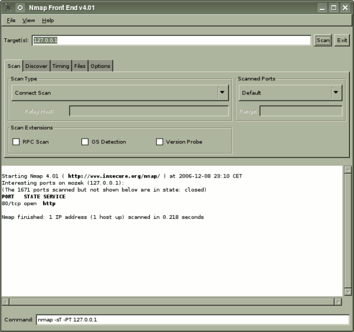Enable the Version Probe checkbox
The width and height of the screenshot is (354, 332).
pyautogui.click(x=160, y=142)
